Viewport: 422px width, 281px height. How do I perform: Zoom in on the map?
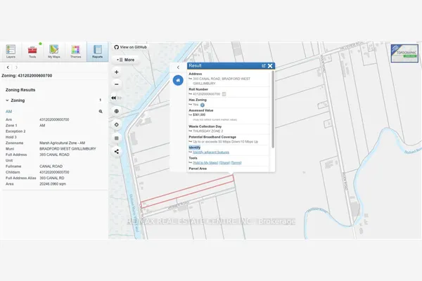tap(117, 72)
